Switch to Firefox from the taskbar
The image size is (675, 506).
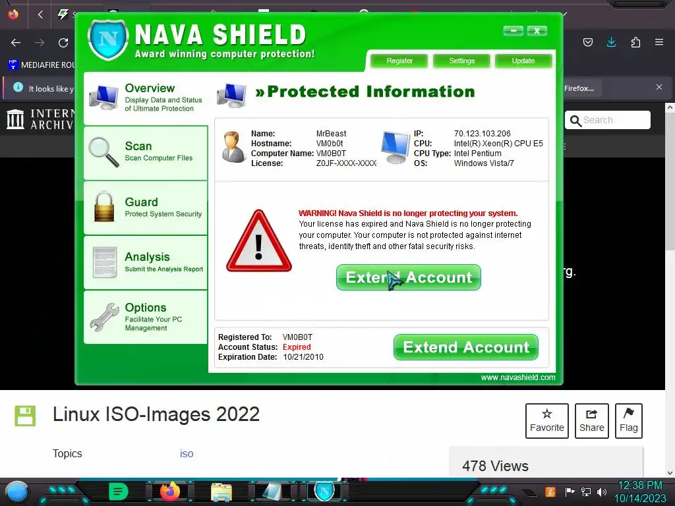pos(169,492)
